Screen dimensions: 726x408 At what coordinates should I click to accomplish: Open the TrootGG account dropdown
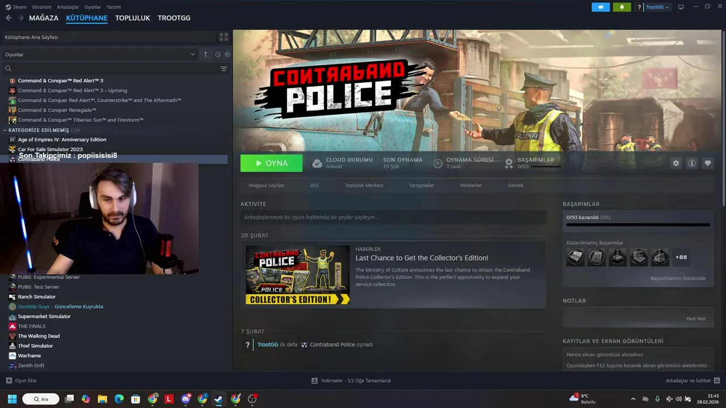point(657,7)
